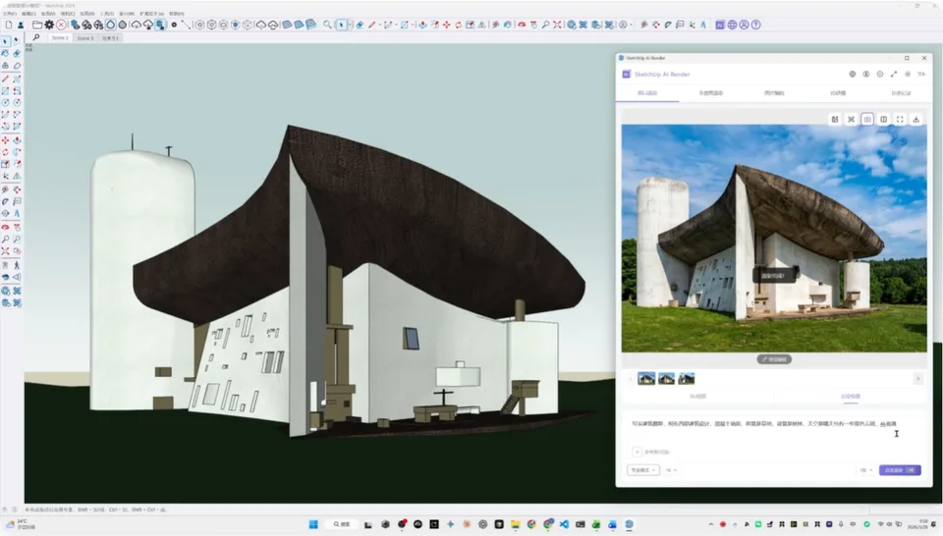Open the help question-mark icon in top toolbar

(x=756, y=25)
